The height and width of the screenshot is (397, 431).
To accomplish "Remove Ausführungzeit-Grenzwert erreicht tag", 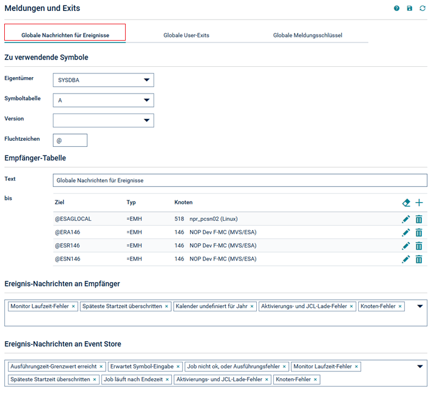I will click(x=101, y=367).
